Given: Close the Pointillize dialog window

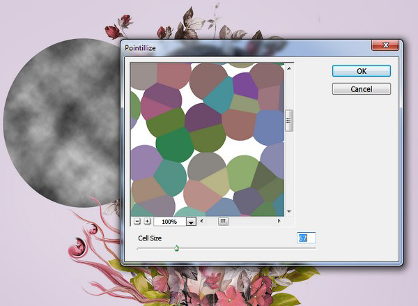Looking at the screenshot, I should point(385,45).
